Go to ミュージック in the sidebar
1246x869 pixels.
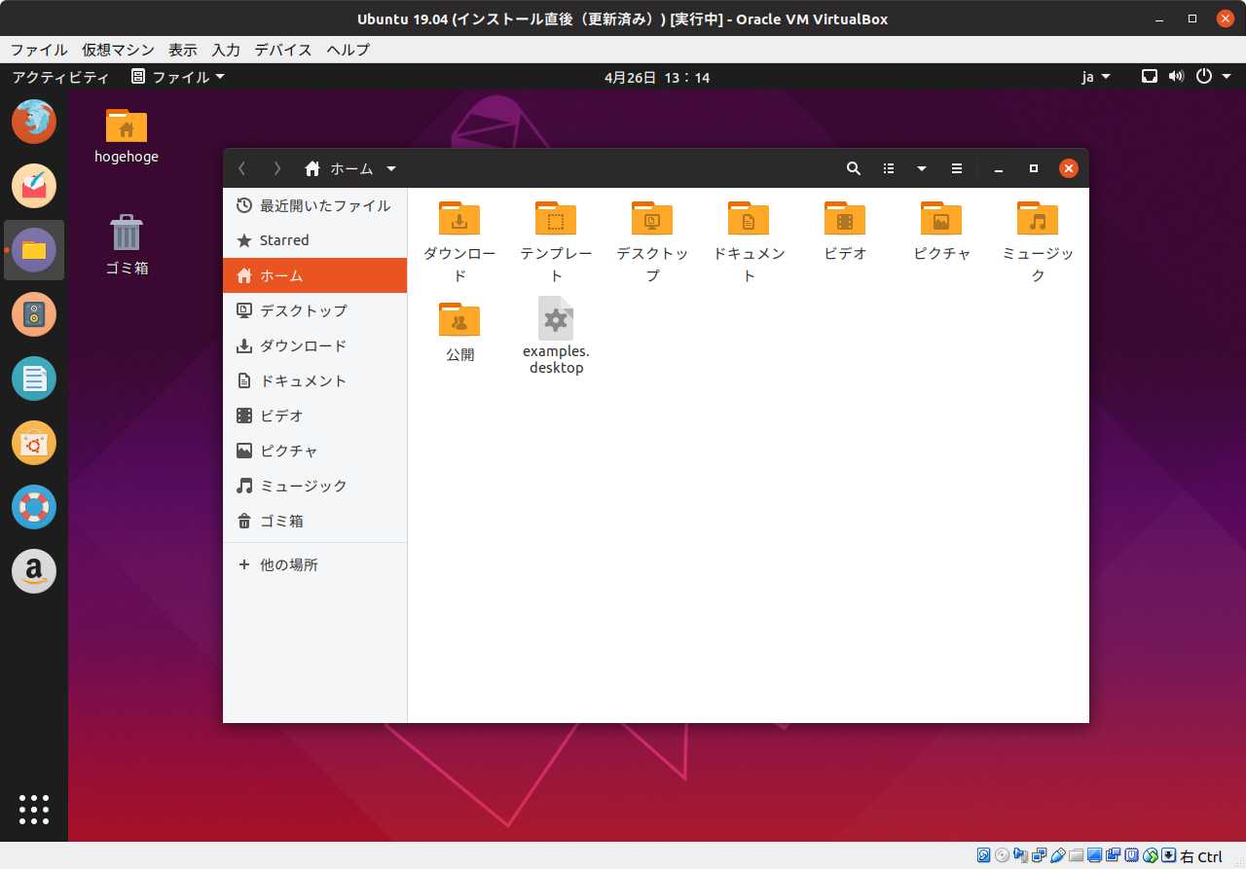pyautogui.click(x=314, y=486)
